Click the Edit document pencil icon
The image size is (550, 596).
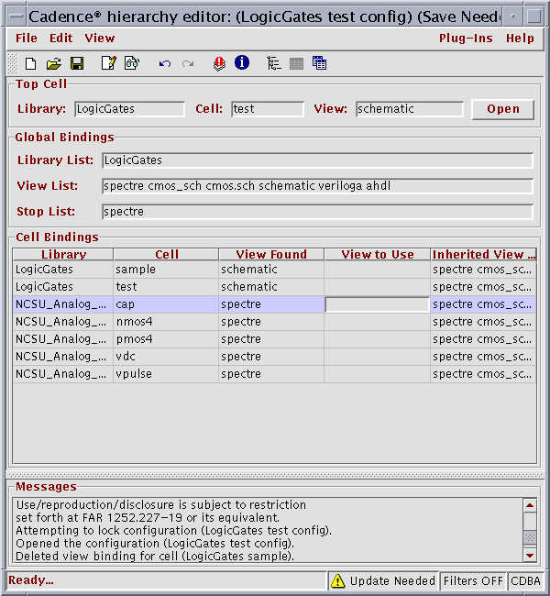click(x=108, y=63)
